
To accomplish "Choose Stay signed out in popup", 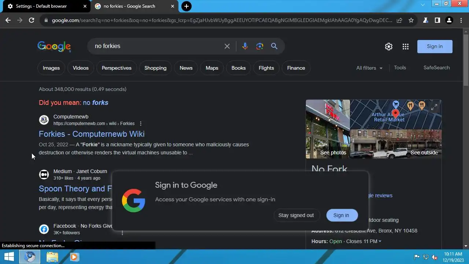I will point(296,215).
